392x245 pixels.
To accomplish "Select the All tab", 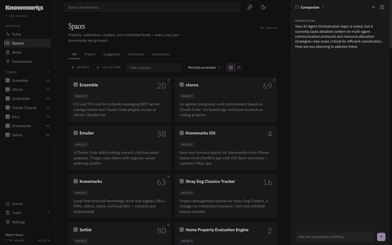I will point(74,54).
